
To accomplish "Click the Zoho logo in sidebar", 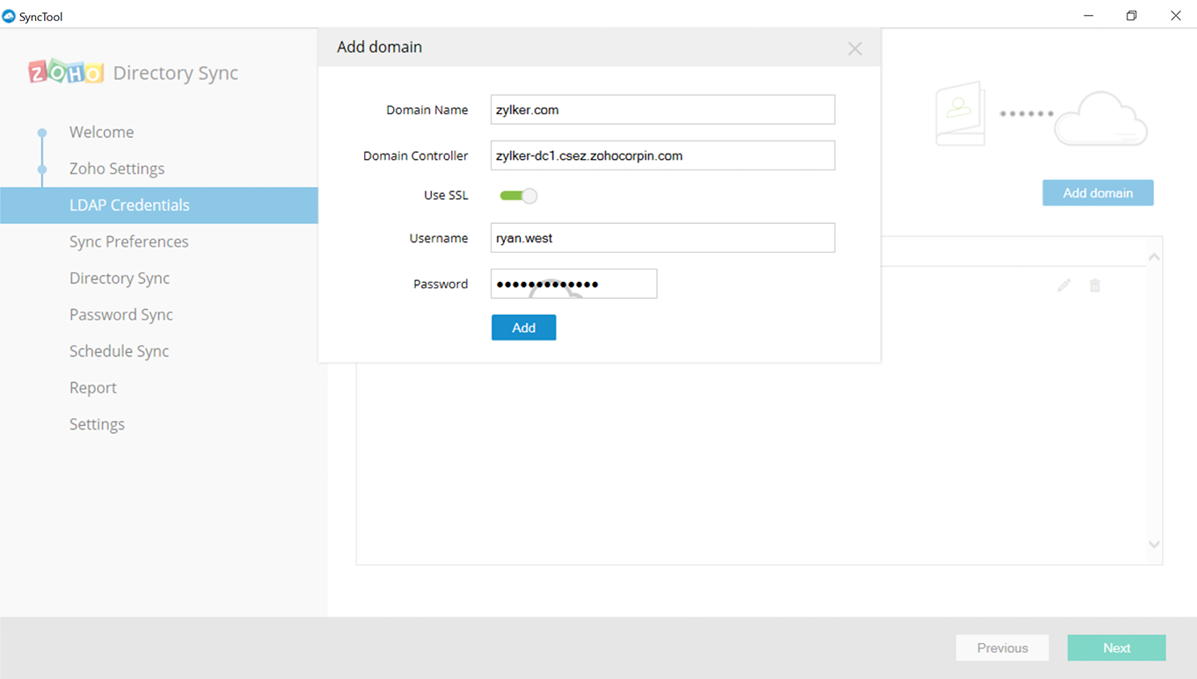I will pyautogui.click(x=66, y=72).
